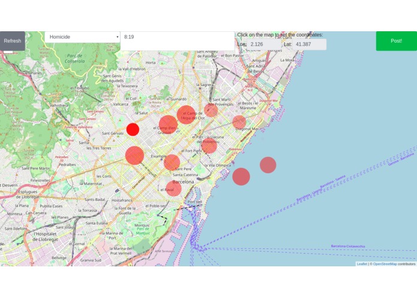Open the Homicide crime type dropdown

(82, 37)
